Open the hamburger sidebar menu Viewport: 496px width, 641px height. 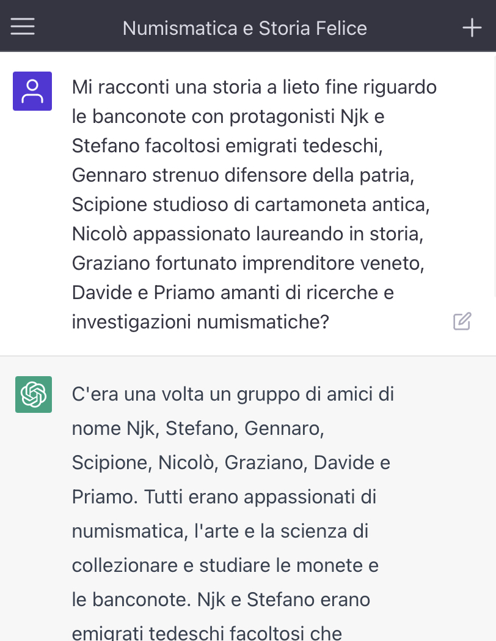tap(23, 26)
